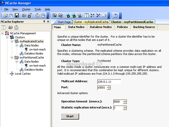Click the gray cluster with arrow toolbar icon
169x127 pixels.
[x=37, y=15]
